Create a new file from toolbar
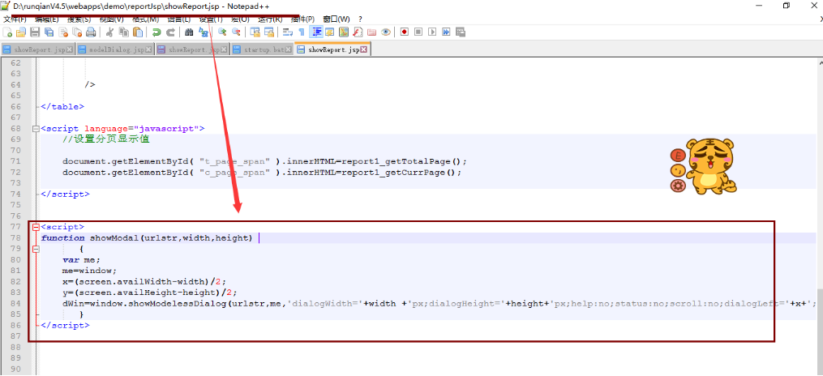 pyautogui.click(x=8, y=32)
